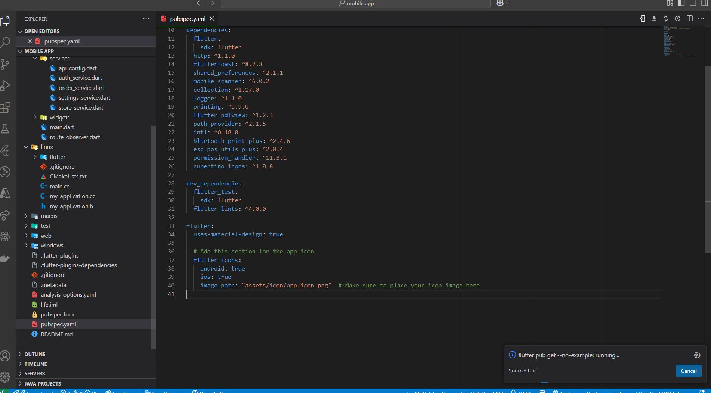This screenshot has width=711, height=393.
Task: Cancel the flutter pub get task
Action: (x=689, y=371)
